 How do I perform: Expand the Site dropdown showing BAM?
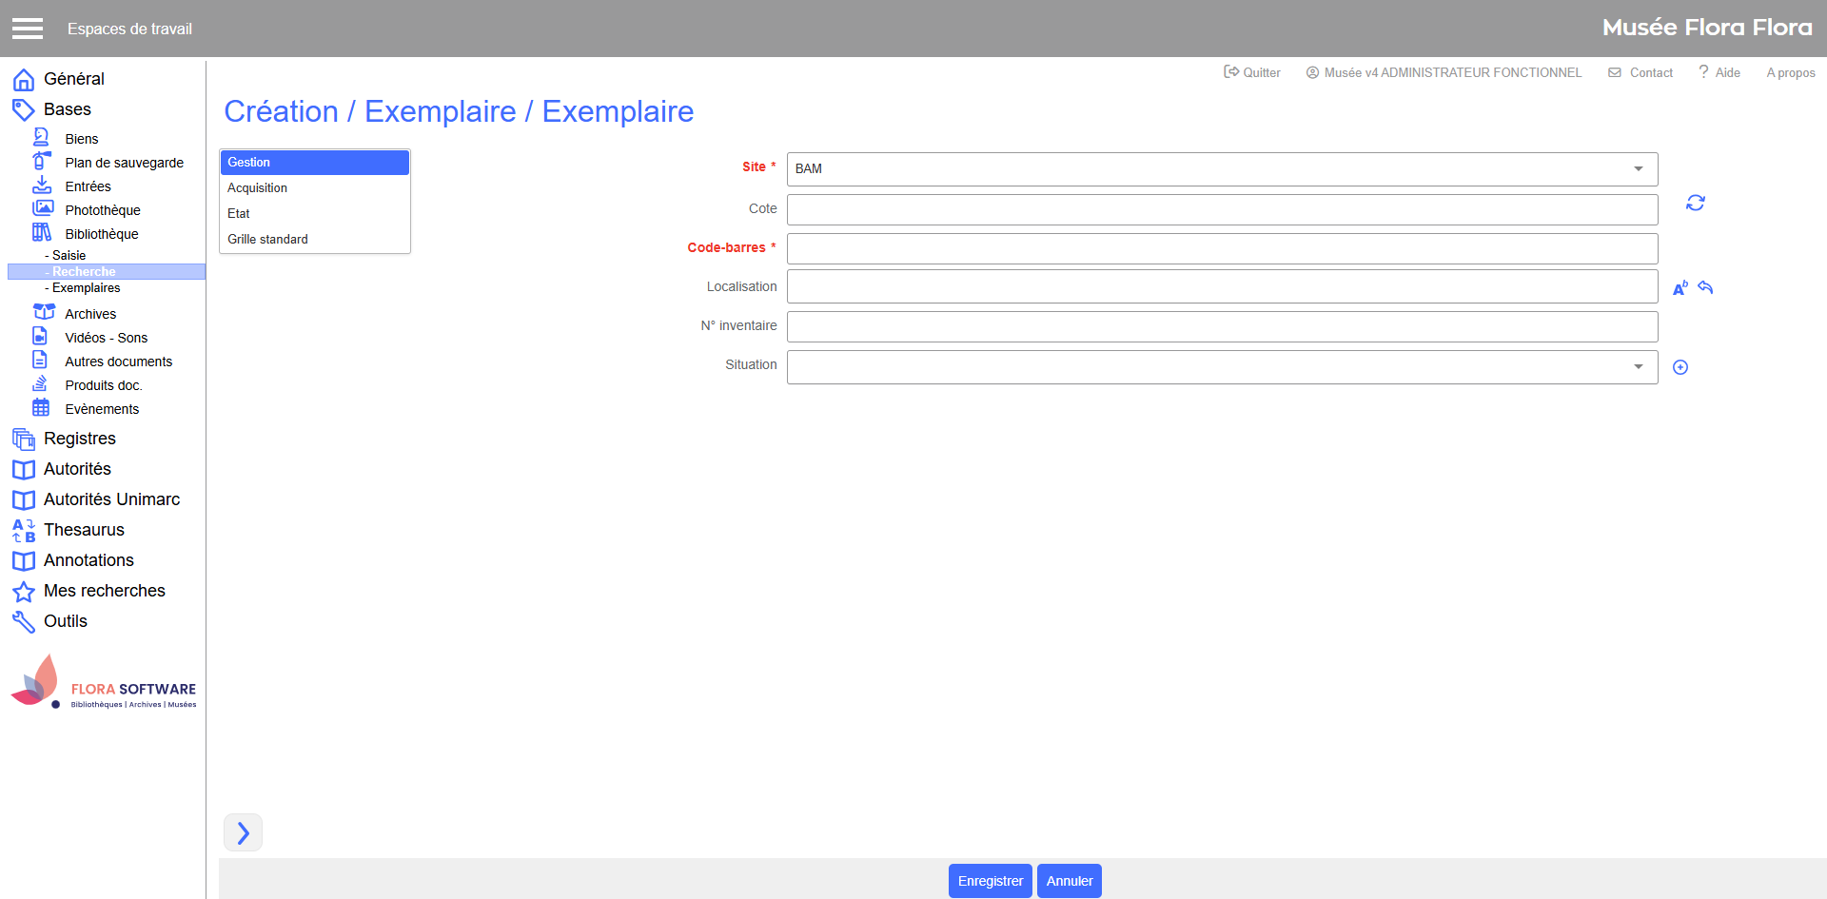point(1222,169)
